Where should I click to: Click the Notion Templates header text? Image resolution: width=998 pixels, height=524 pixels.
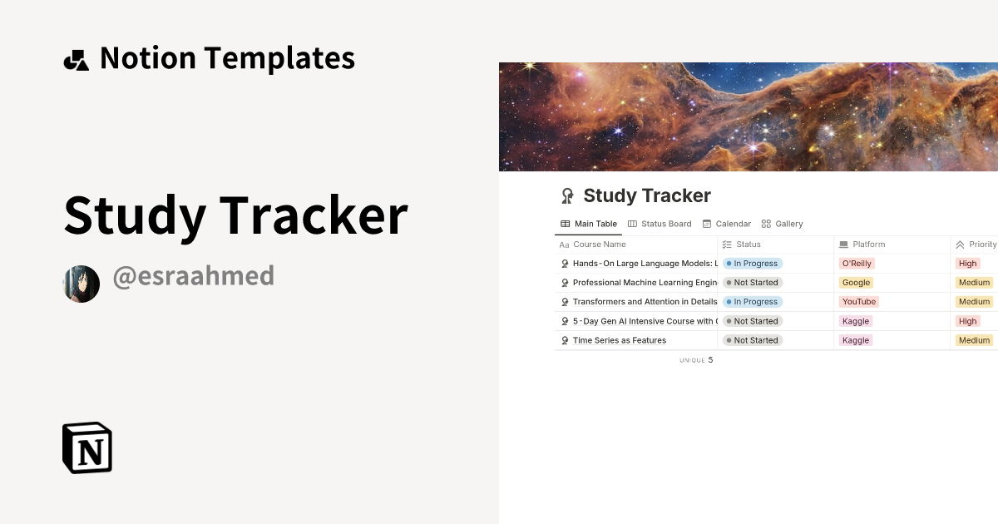tap(228, 57)
